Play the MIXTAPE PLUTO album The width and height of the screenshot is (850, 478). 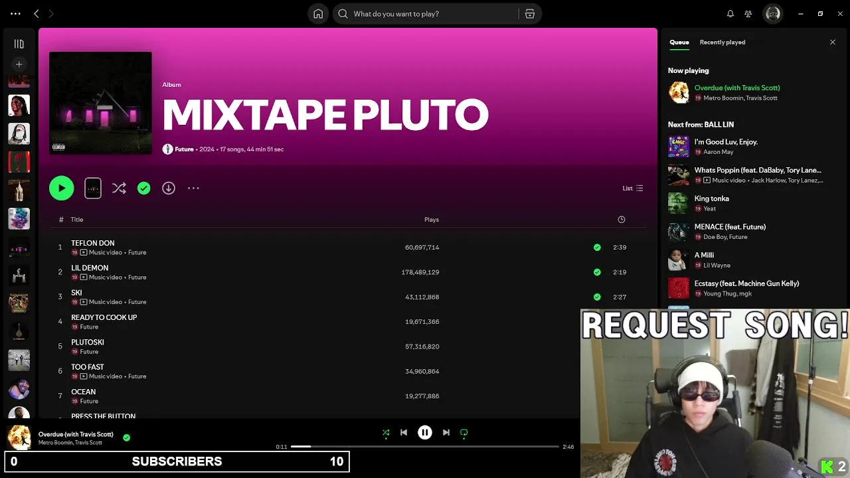pos(61,188)
